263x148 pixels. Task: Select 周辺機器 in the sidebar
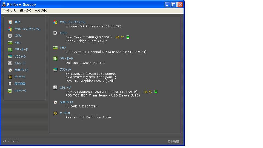pyautogui.click(x=20, y=84)
